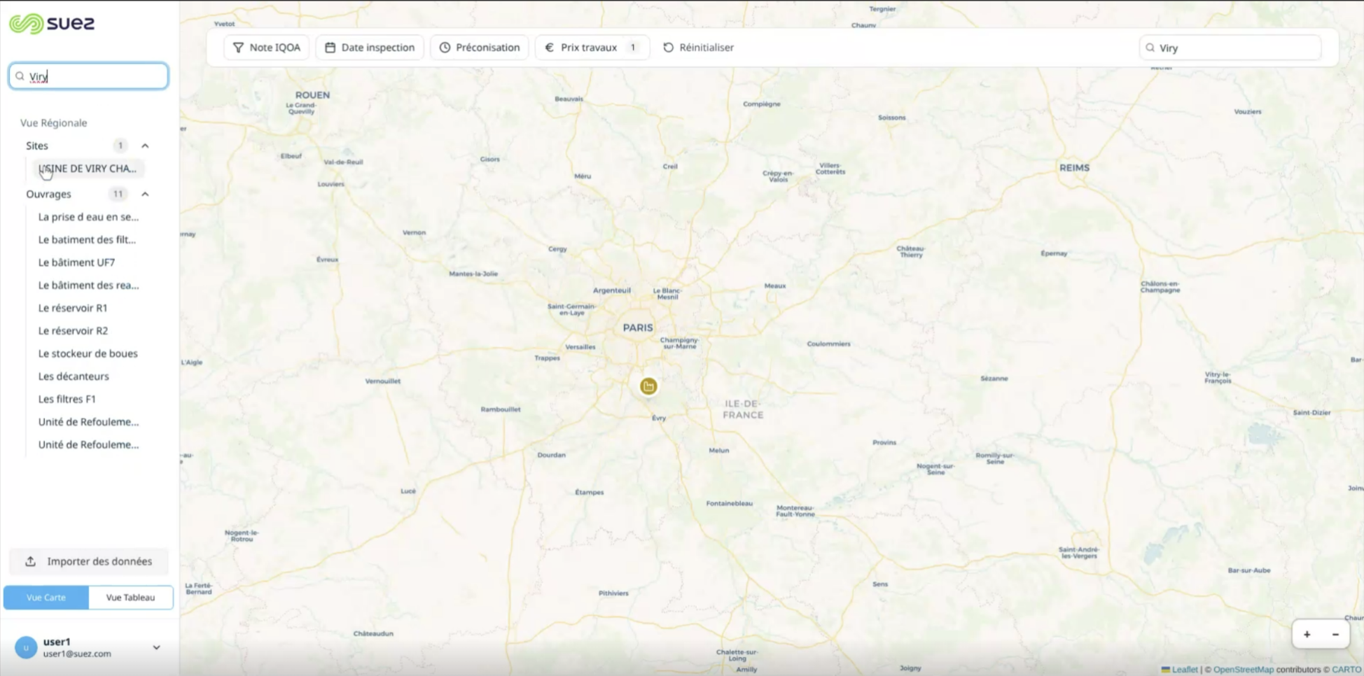Viewport: 1364px width, 676px height.
Task: Open the Date inspection calendar filter
Action: (370, 48)
